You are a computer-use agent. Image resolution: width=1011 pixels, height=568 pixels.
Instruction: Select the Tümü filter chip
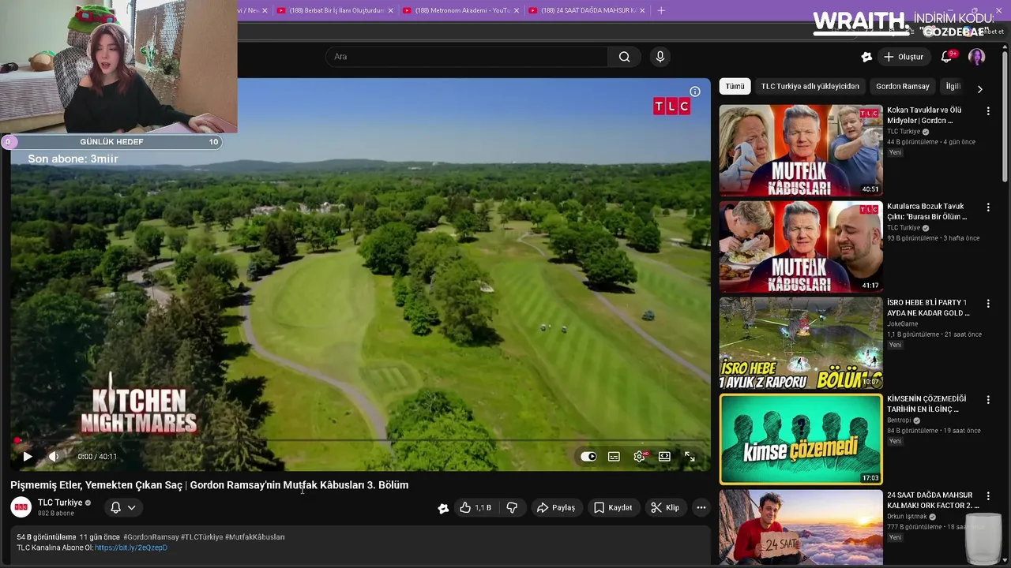pyautogui.click(x=735, y=87)
